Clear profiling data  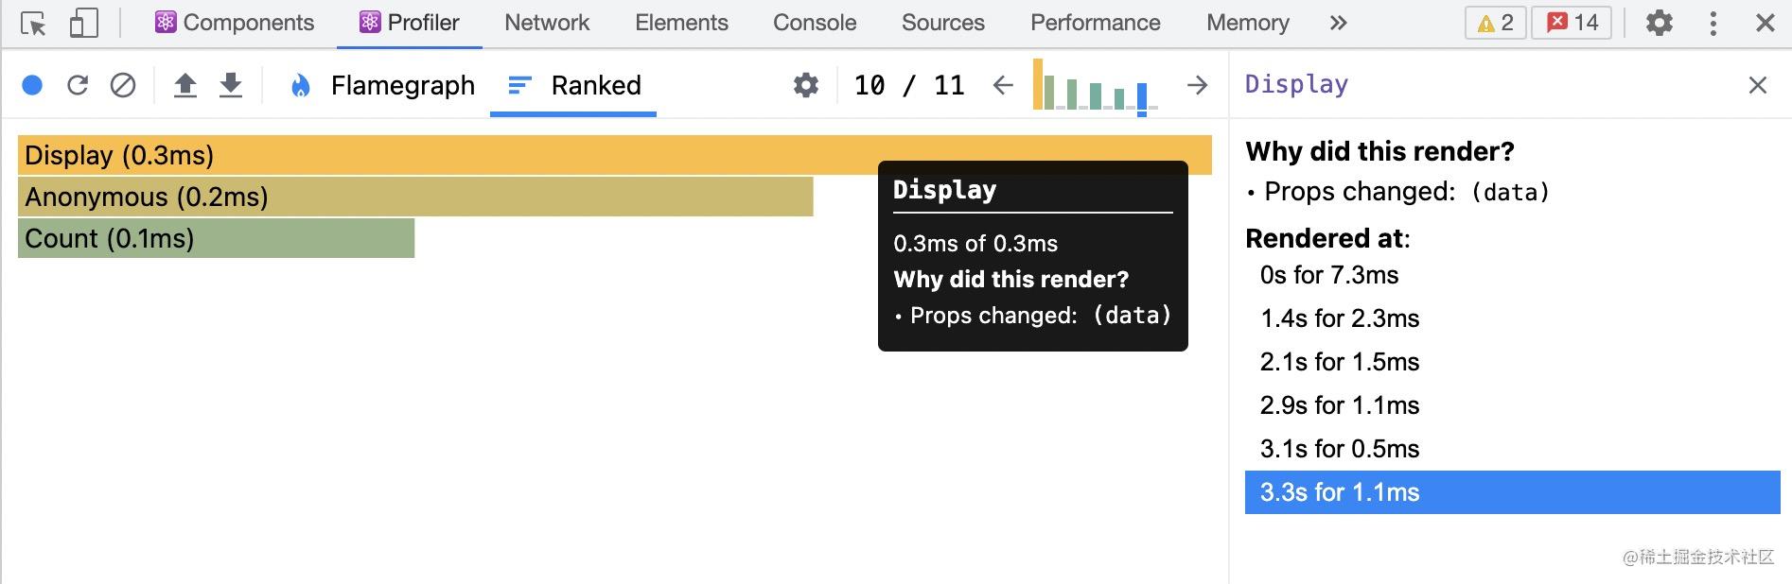pyautogui.click(x=123, y=86)
